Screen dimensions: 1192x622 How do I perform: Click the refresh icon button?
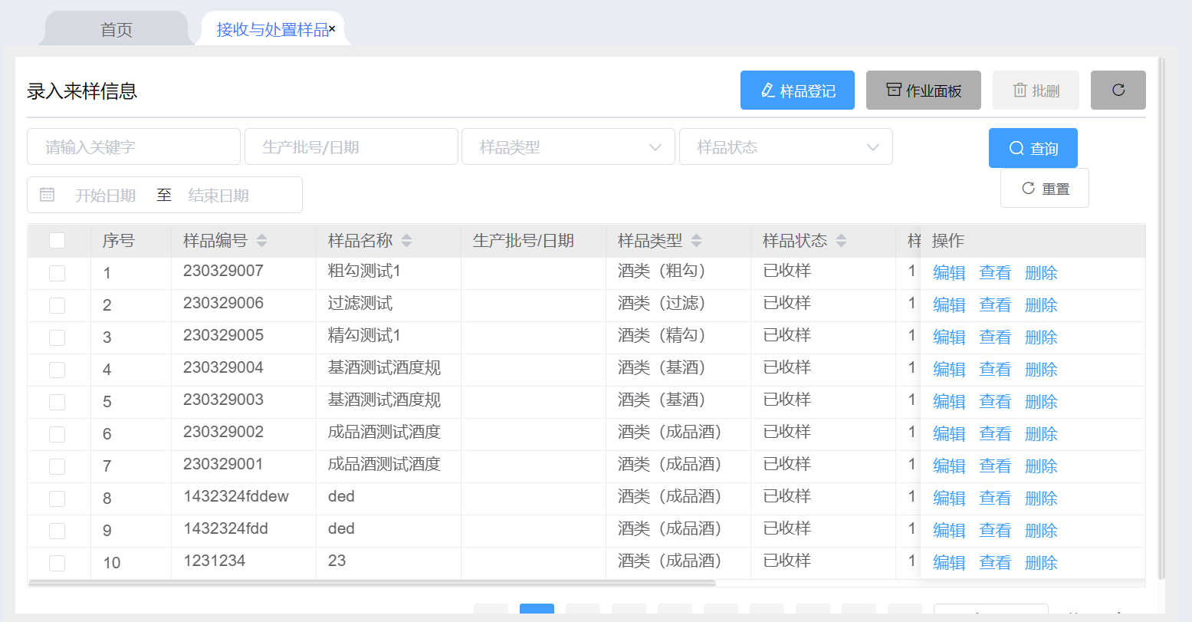1118,91
